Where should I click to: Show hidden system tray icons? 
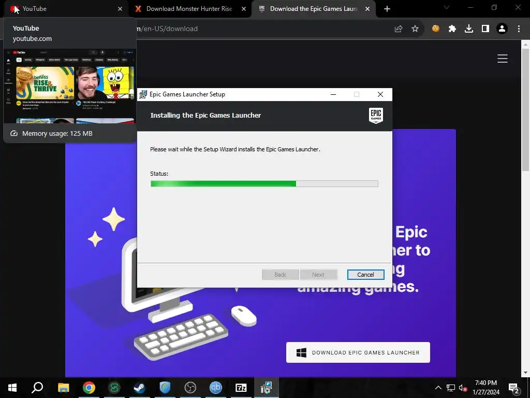438,388
